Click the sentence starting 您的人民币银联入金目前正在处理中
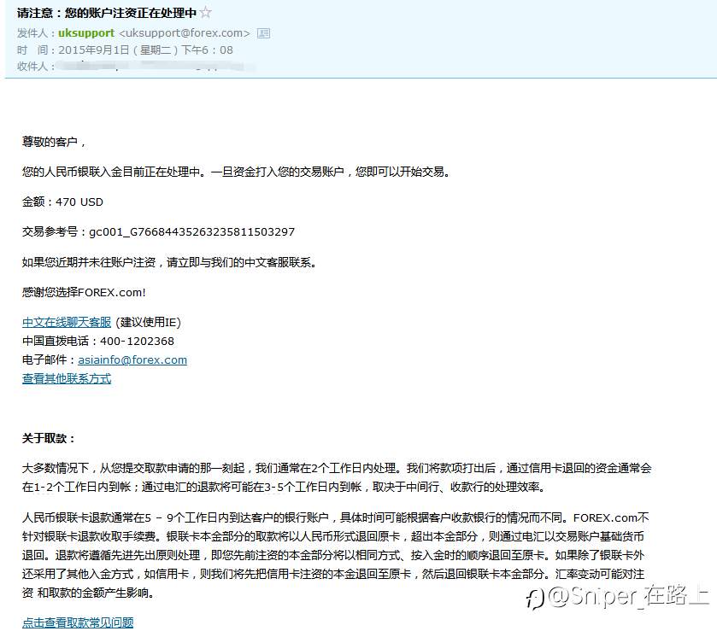717x637 pixels. (236, 172)
